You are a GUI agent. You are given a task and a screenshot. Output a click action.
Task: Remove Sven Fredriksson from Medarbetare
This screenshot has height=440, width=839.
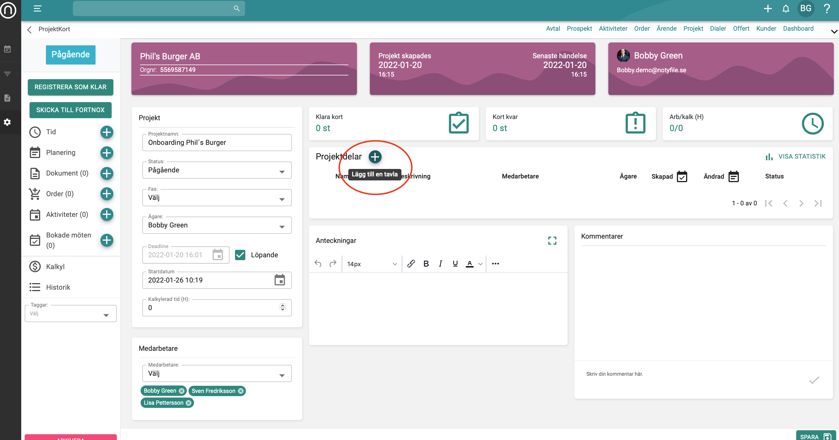tap(241, 391)
